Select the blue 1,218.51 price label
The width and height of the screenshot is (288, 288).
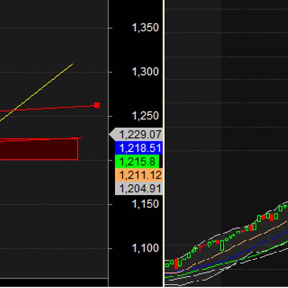click(x=139, y=148)
